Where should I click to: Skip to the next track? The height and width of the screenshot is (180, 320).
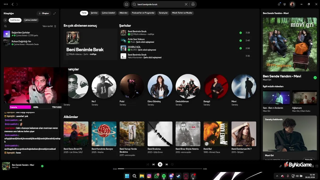pos(167,164)
